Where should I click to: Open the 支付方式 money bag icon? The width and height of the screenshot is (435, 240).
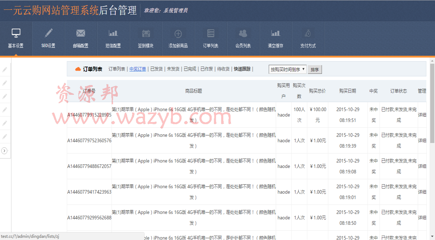pyautogui.click(x=308, y=33)
